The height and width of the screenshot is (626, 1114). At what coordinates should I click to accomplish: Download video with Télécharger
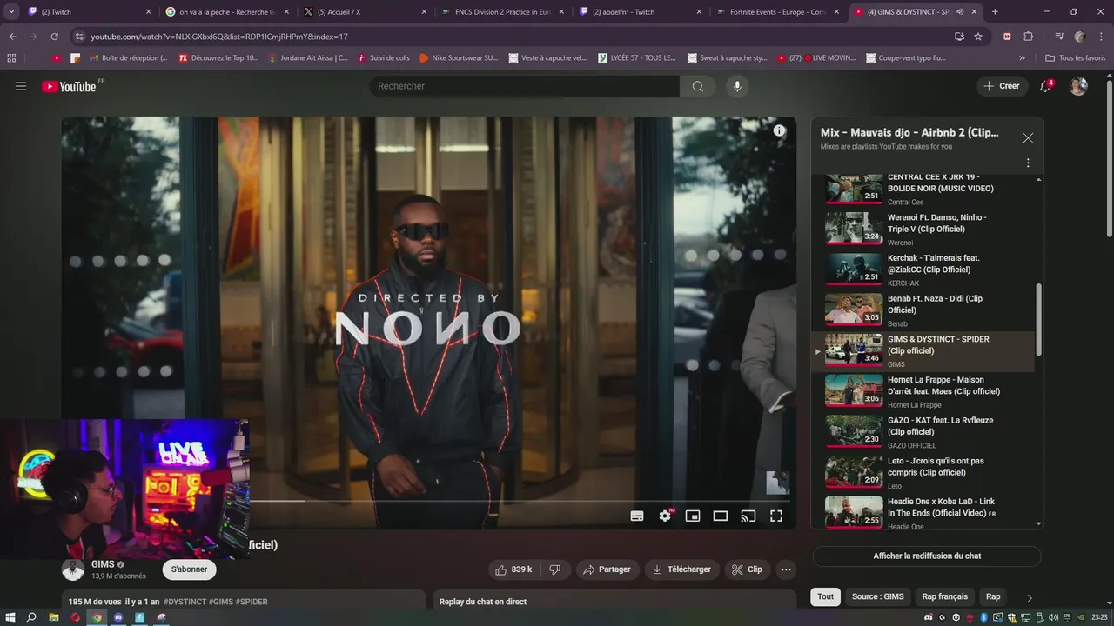[x=681, y=569]
